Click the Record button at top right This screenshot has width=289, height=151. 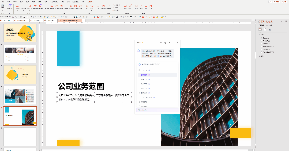click(x=276, y=2)
